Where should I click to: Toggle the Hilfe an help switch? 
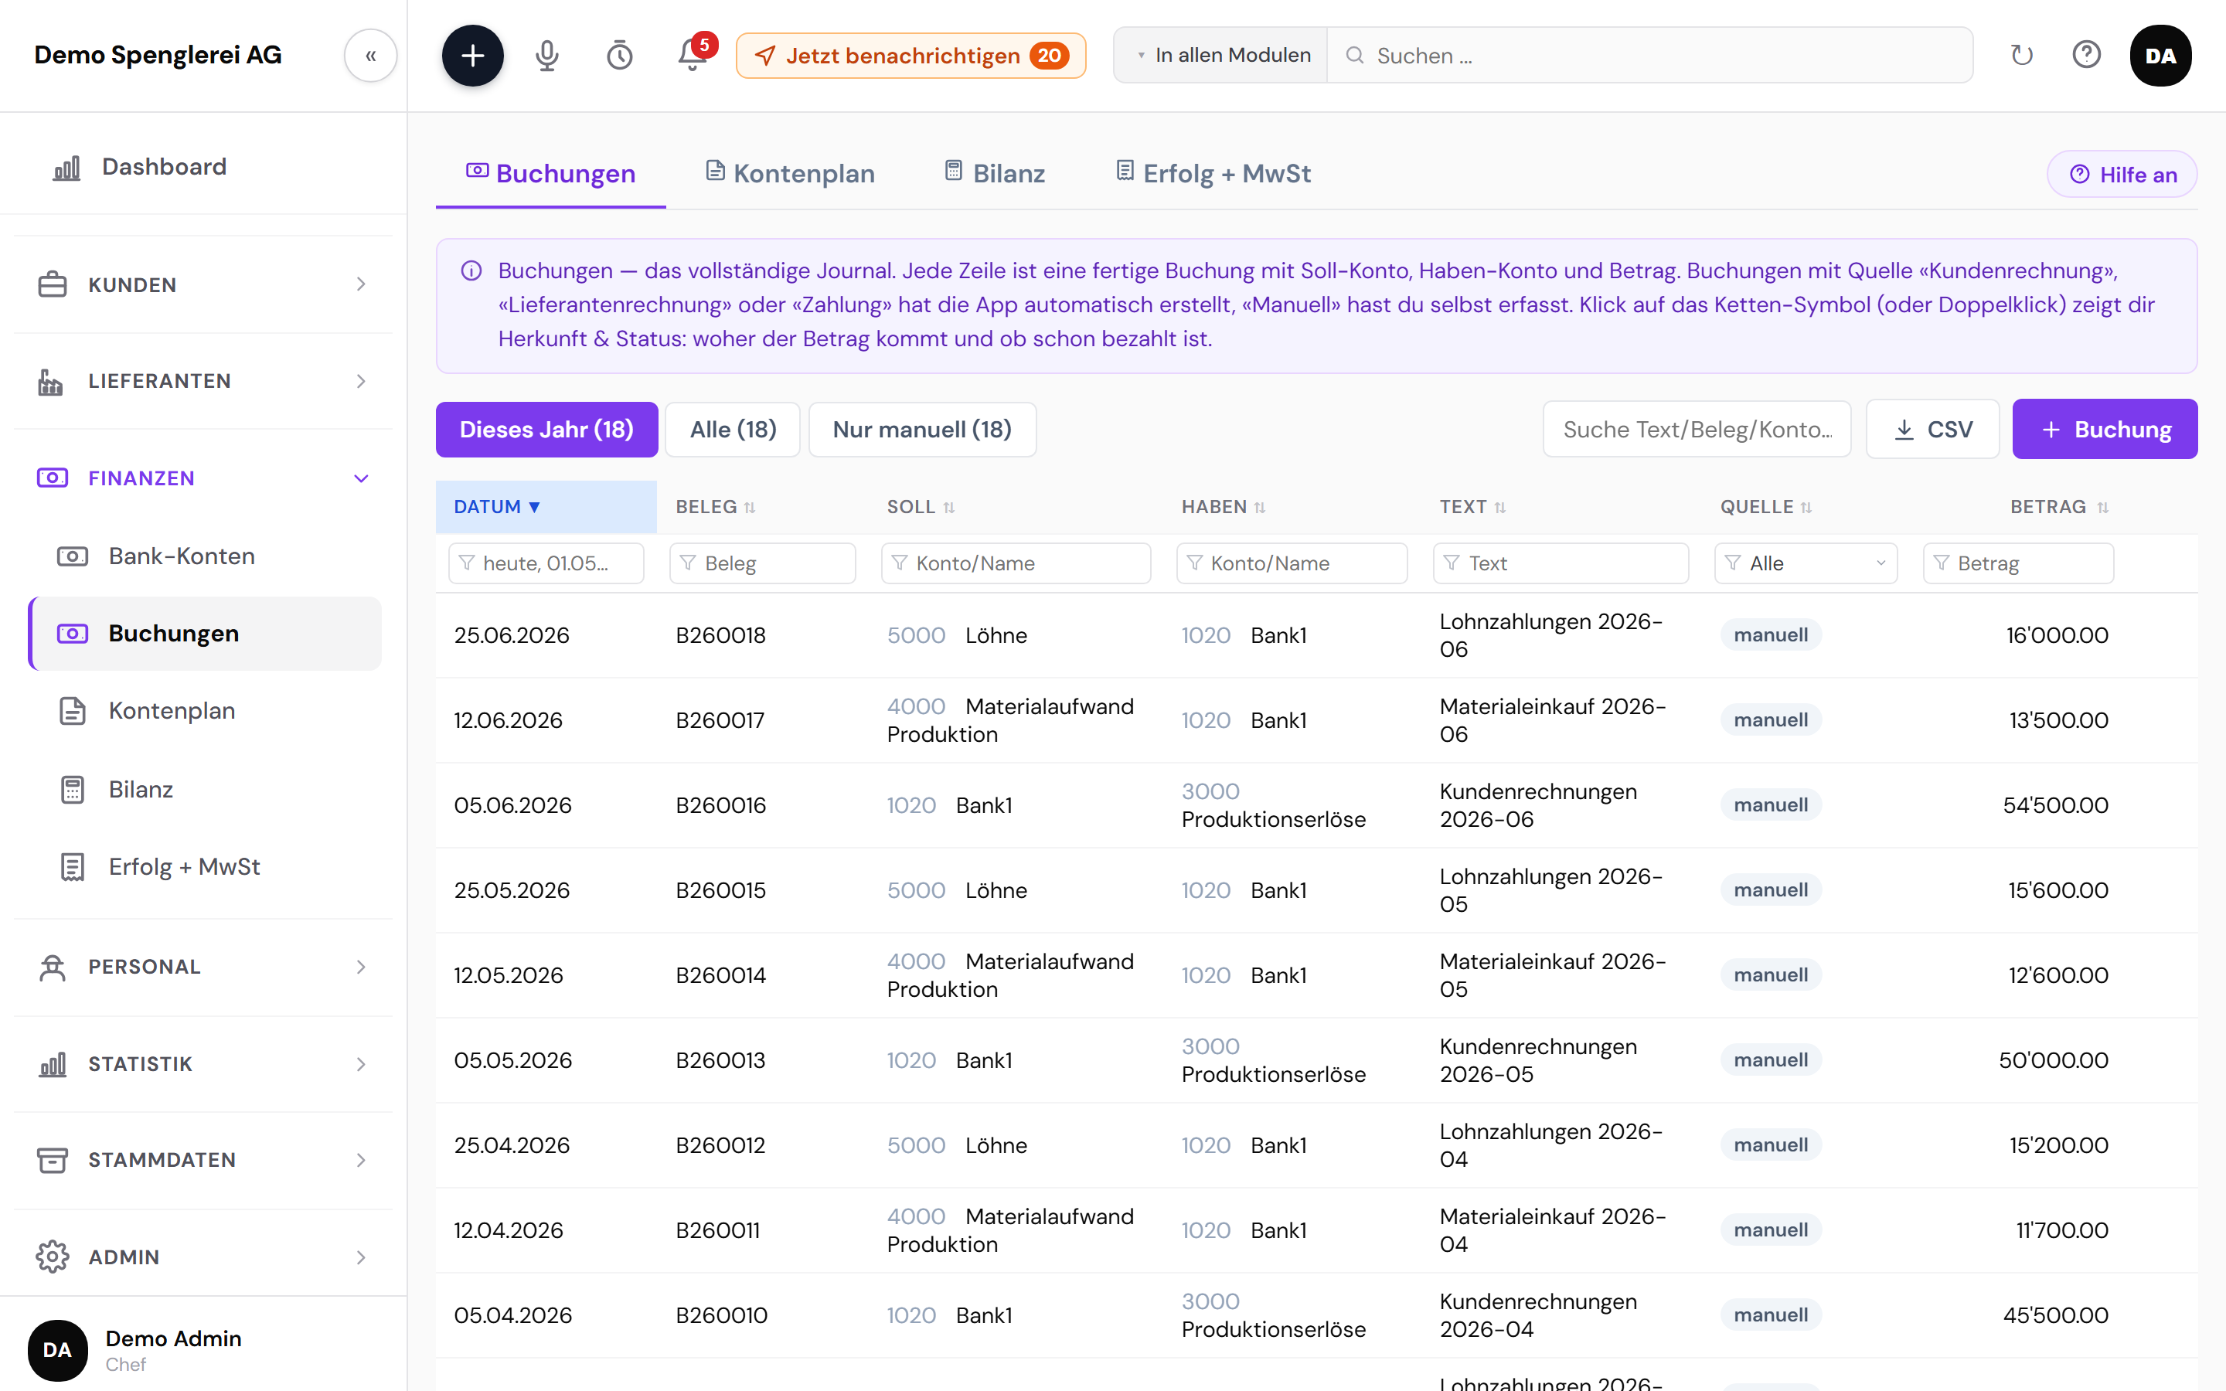(2121, 174)
